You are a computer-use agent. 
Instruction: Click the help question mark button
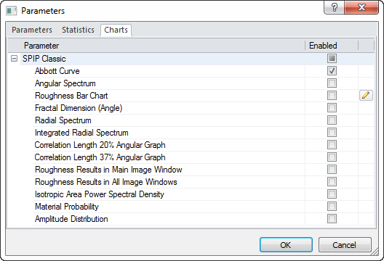(334, 7)
